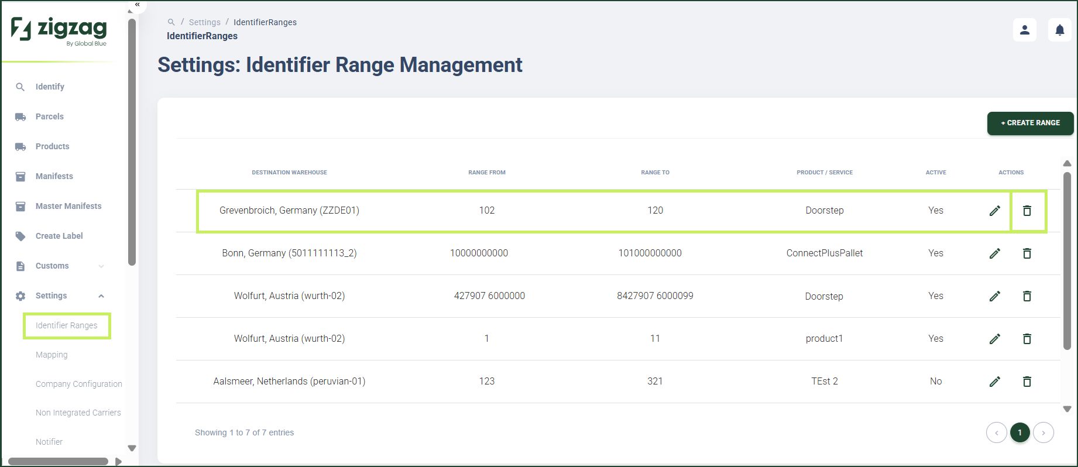Go to previous page of entries

[997, 432]
